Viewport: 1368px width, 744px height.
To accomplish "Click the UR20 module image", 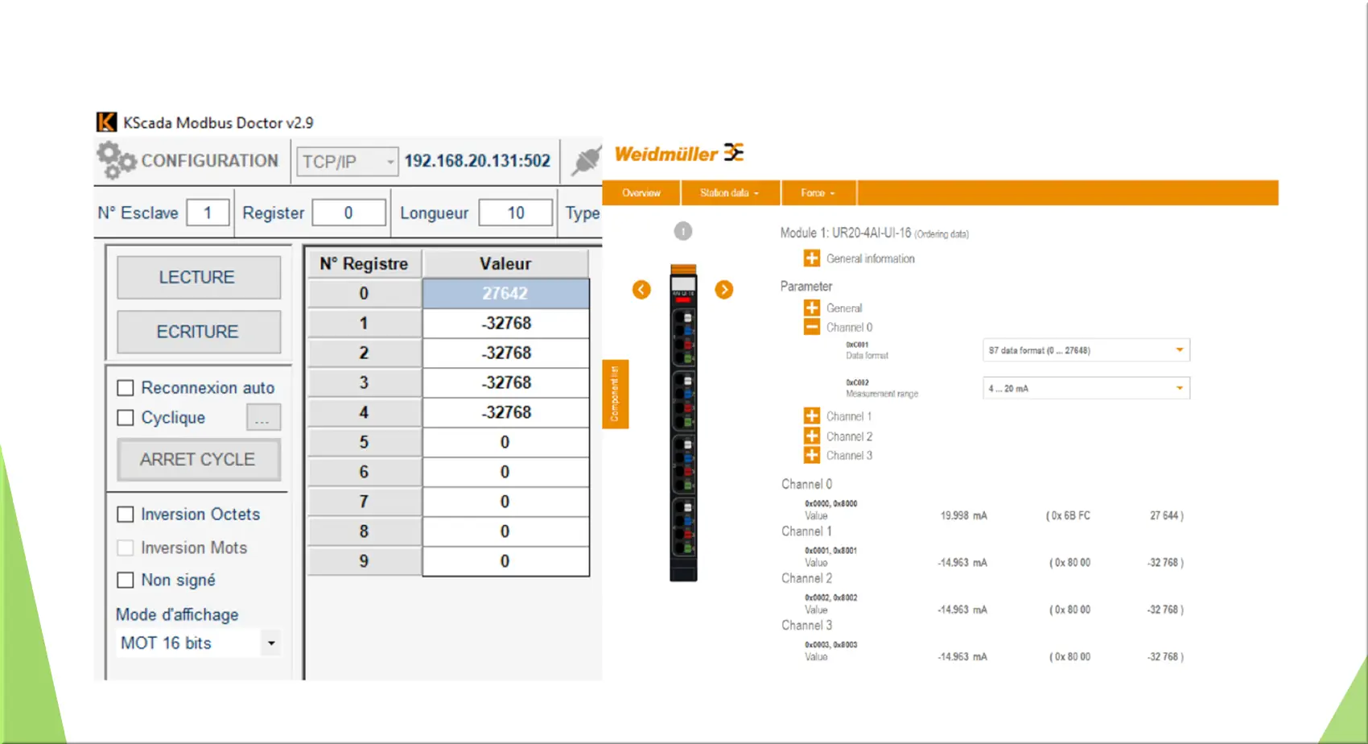I will tap(683, 423).
